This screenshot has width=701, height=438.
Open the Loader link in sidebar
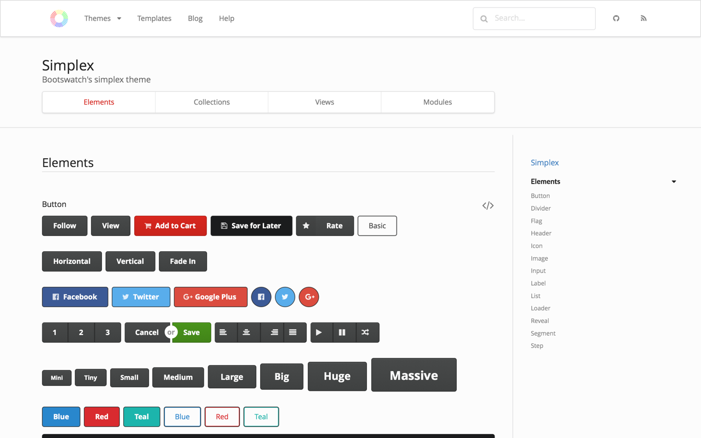coord(541,308)
